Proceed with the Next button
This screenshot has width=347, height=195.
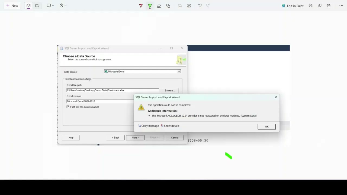coord(135,138)
